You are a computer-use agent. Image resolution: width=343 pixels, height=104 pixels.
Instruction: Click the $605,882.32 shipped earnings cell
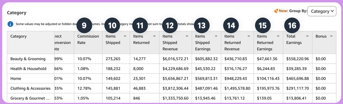pos(206,59)
